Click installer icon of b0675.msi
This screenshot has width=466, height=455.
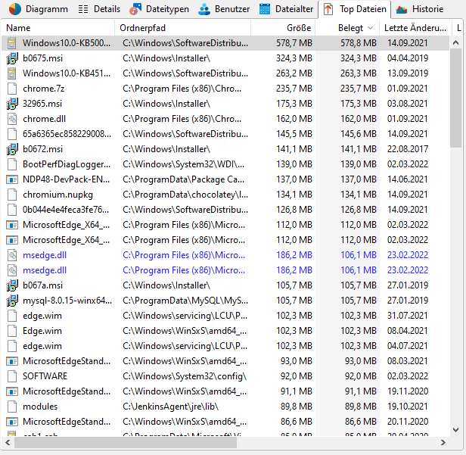[12, 58]
